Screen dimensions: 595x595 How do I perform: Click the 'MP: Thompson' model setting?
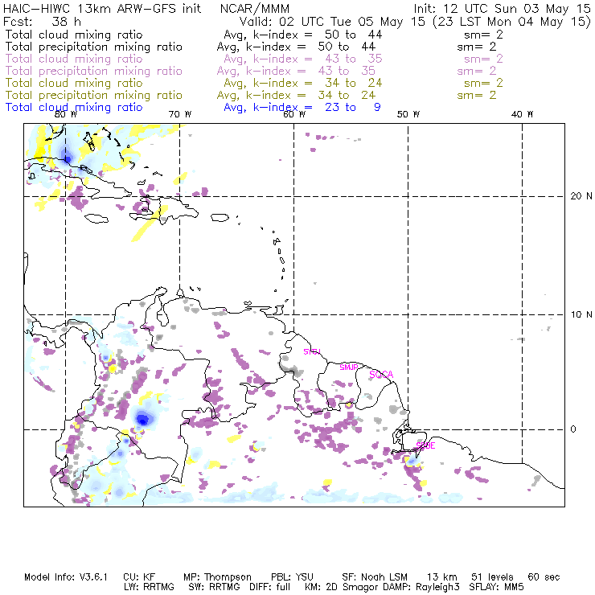[217, 577]
